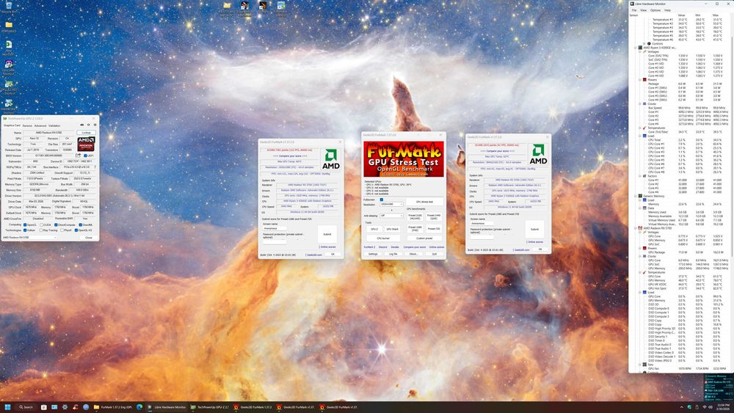This screenshot has width=734, height=413.
Task: Toggle the DirectCompute checkbox in GPU-Z
Action: (56, 225)
